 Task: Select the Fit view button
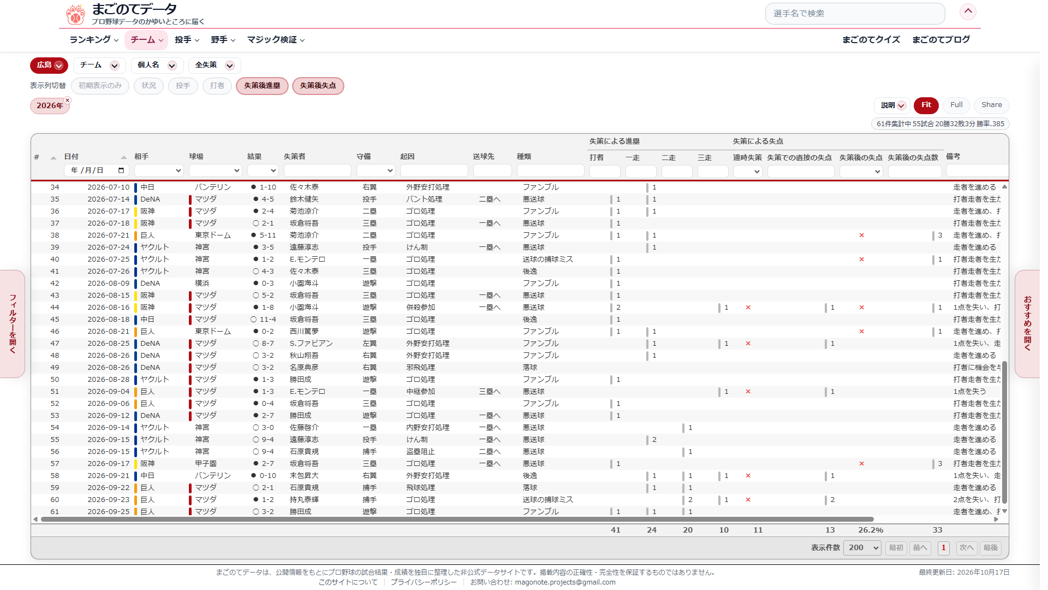926,105
